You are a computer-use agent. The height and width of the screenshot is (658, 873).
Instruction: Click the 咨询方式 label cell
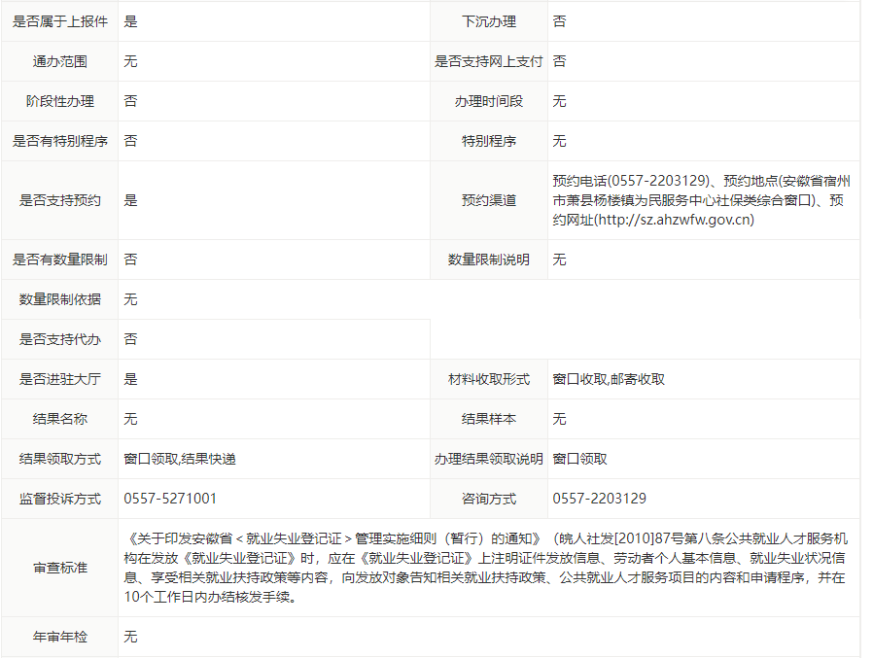pos(488,499)
